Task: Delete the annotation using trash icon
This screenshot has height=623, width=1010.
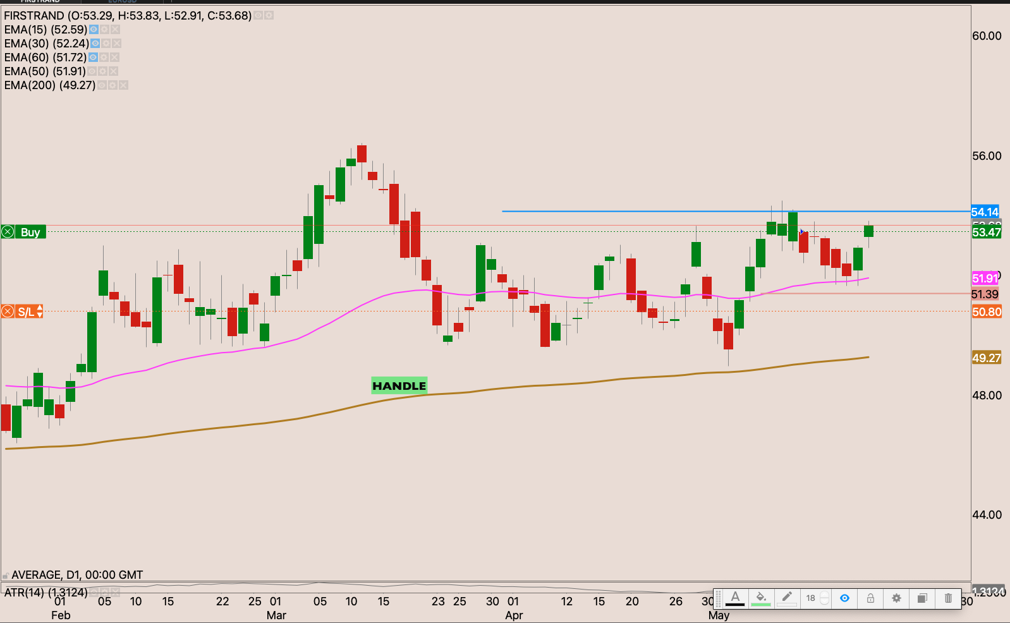Action: (x=948, y=598)
